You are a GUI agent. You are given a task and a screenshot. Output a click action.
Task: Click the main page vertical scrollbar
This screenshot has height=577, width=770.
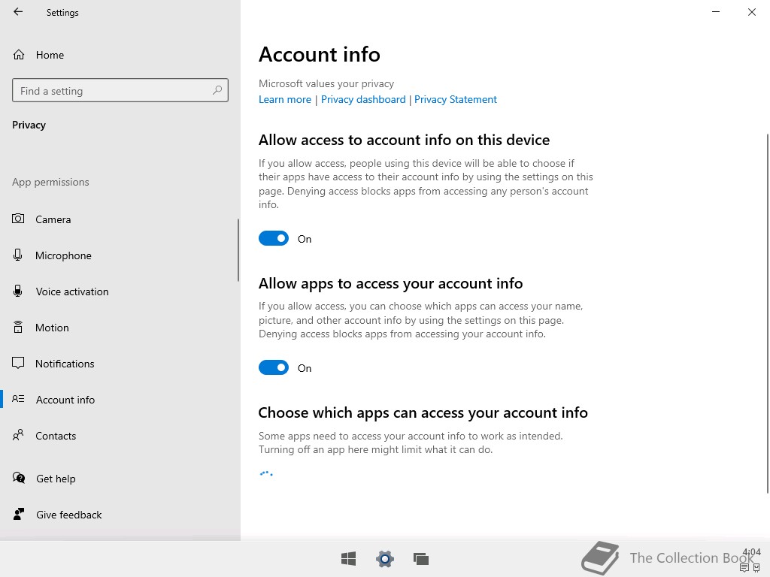[768, 313]
